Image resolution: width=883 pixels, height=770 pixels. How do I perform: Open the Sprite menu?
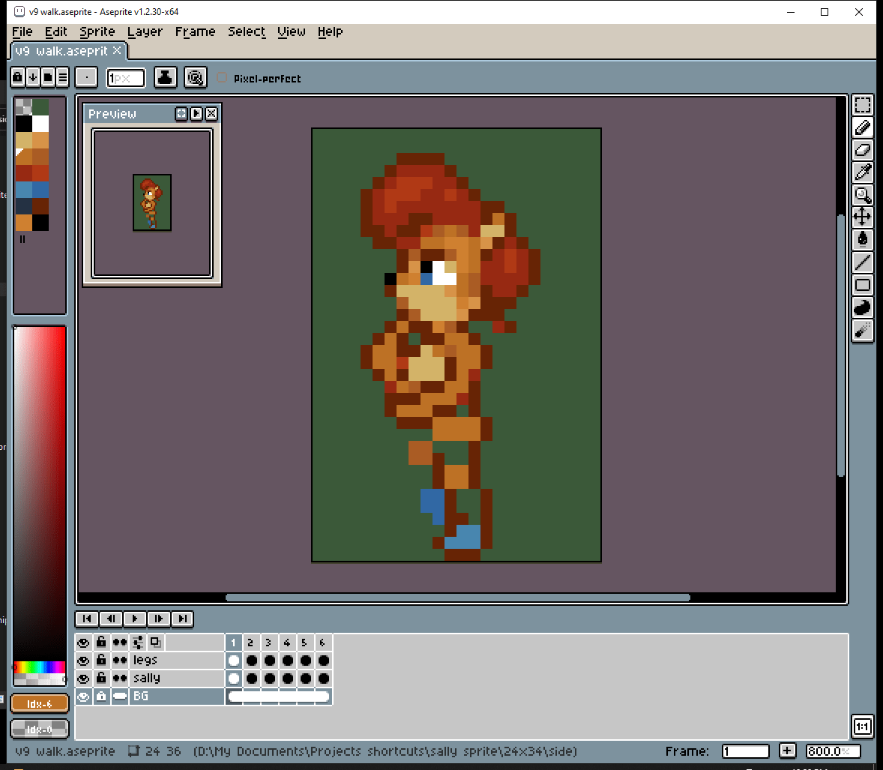click(97, 31)
